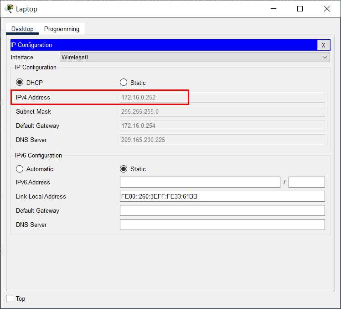The width and height of the screenshot is (341, 309).
Task: Choose Static IPv6 configuration
Action: (124, 169)
